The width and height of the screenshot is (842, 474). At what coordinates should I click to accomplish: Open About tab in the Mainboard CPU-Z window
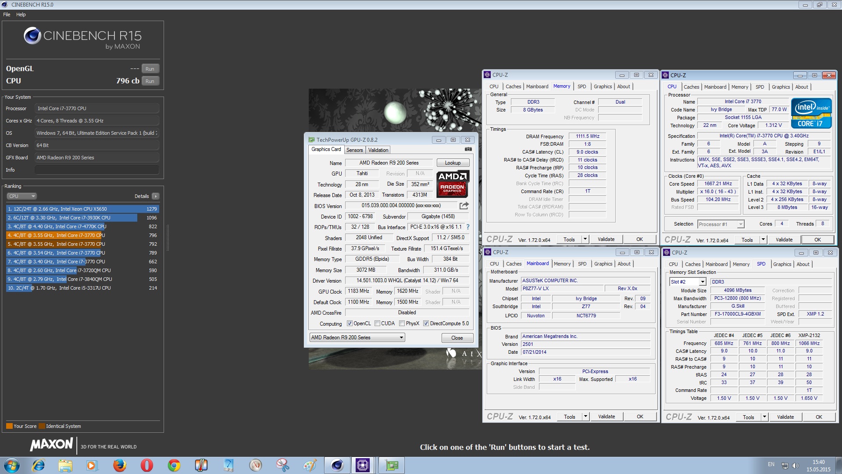pyautogui.click(x=624, y=264)
